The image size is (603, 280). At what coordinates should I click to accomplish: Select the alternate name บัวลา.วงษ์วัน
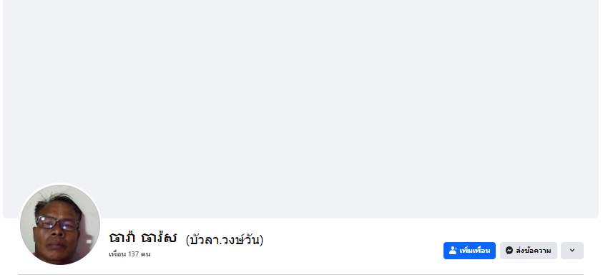coord(225,240)
